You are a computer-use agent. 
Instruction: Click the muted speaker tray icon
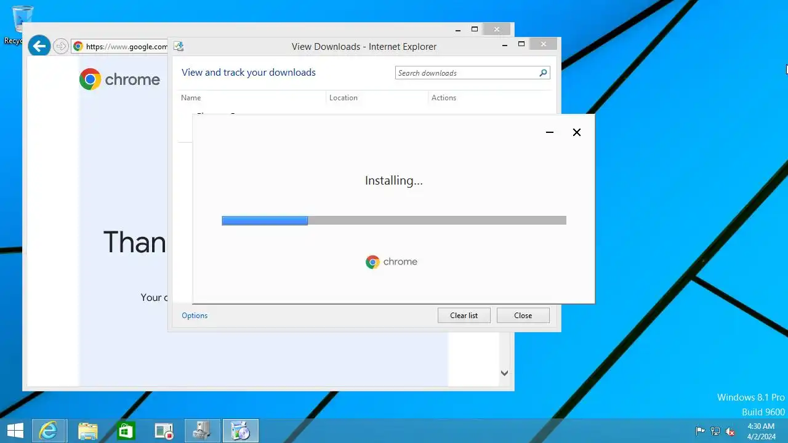[731, 431]
